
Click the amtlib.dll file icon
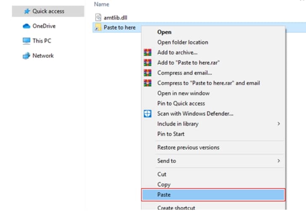[98, 17]
